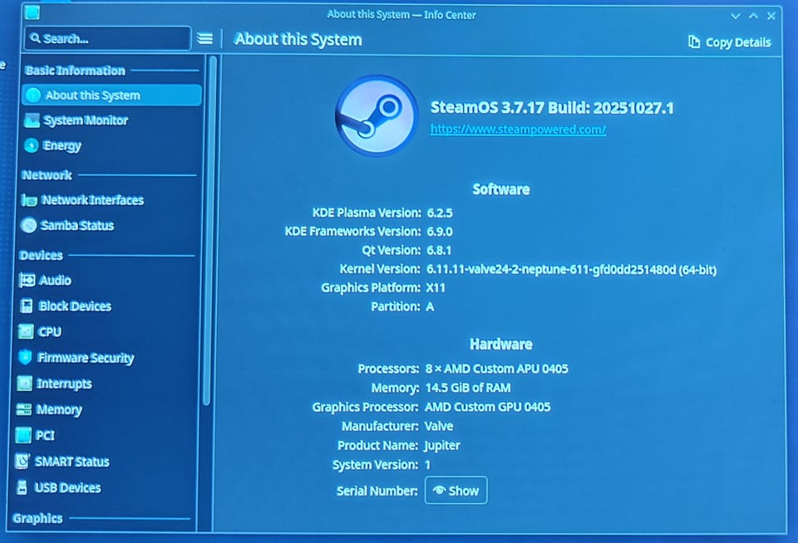Click the Graphics Processor value text

click(x=488, y=407)
